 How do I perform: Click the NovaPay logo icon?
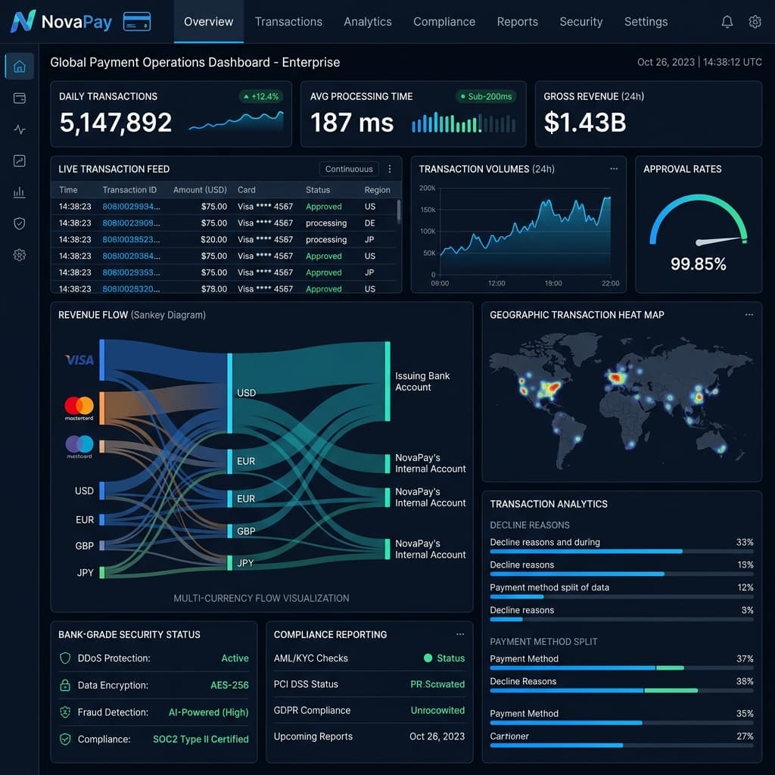click(x=23, y=21)
